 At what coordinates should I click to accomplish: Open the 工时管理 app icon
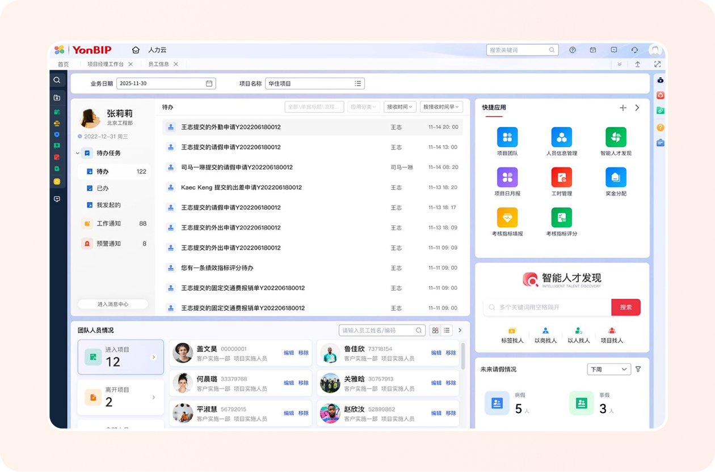click(561, 177)
